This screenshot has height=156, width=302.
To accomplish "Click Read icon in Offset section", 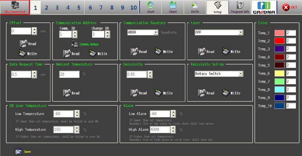I will [x=23, y=44].
